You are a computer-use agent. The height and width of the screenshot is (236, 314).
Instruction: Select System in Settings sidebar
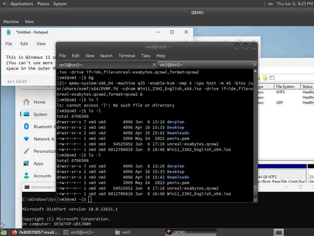click(38, 114)
